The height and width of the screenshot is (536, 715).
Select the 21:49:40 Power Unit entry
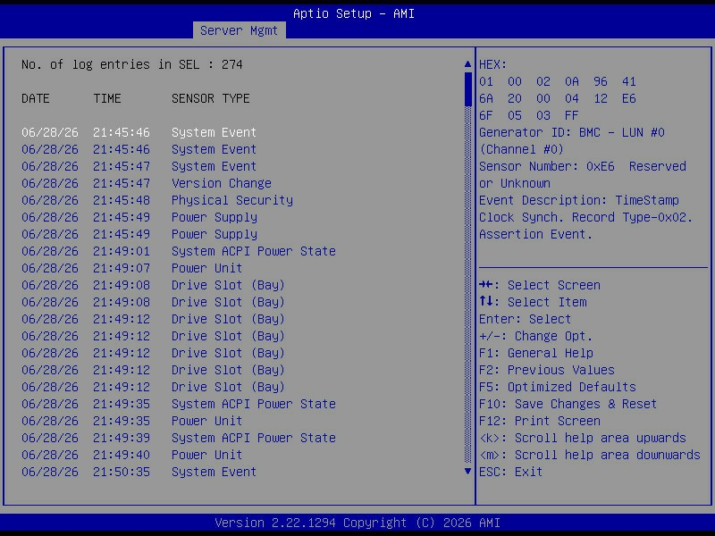131,455
